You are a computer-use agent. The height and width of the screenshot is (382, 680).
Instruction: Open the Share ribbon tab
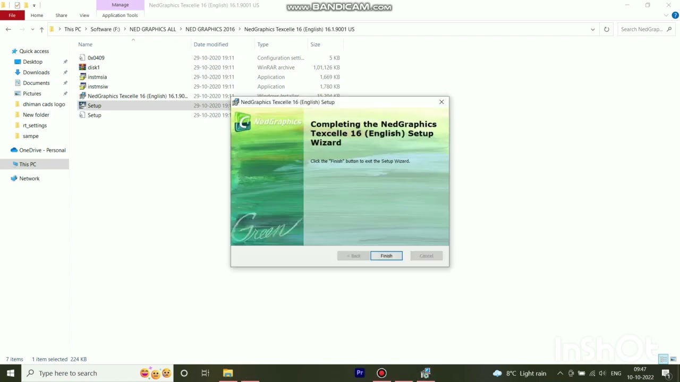61,15
